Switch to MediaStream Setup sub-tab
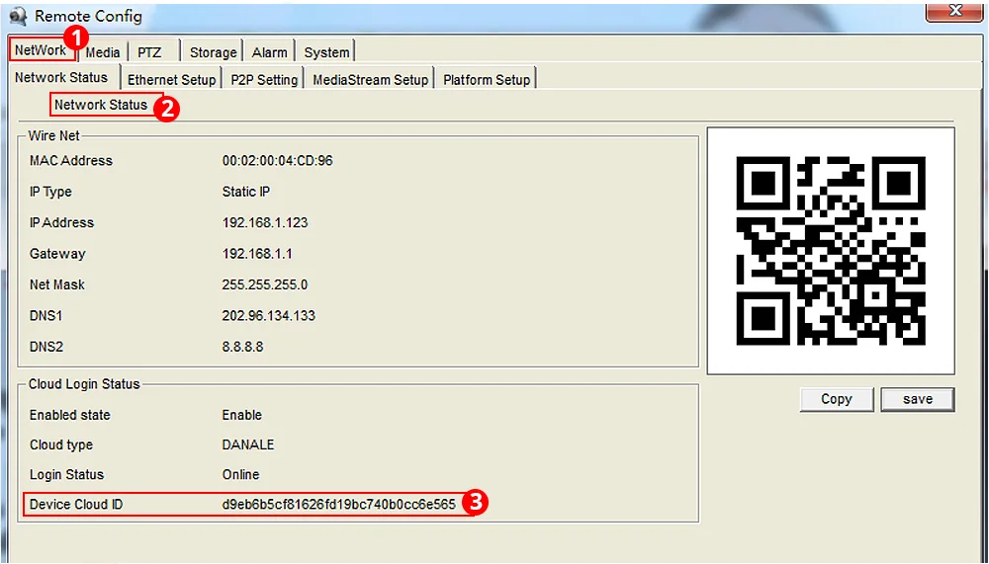 (x=370, y=80)
